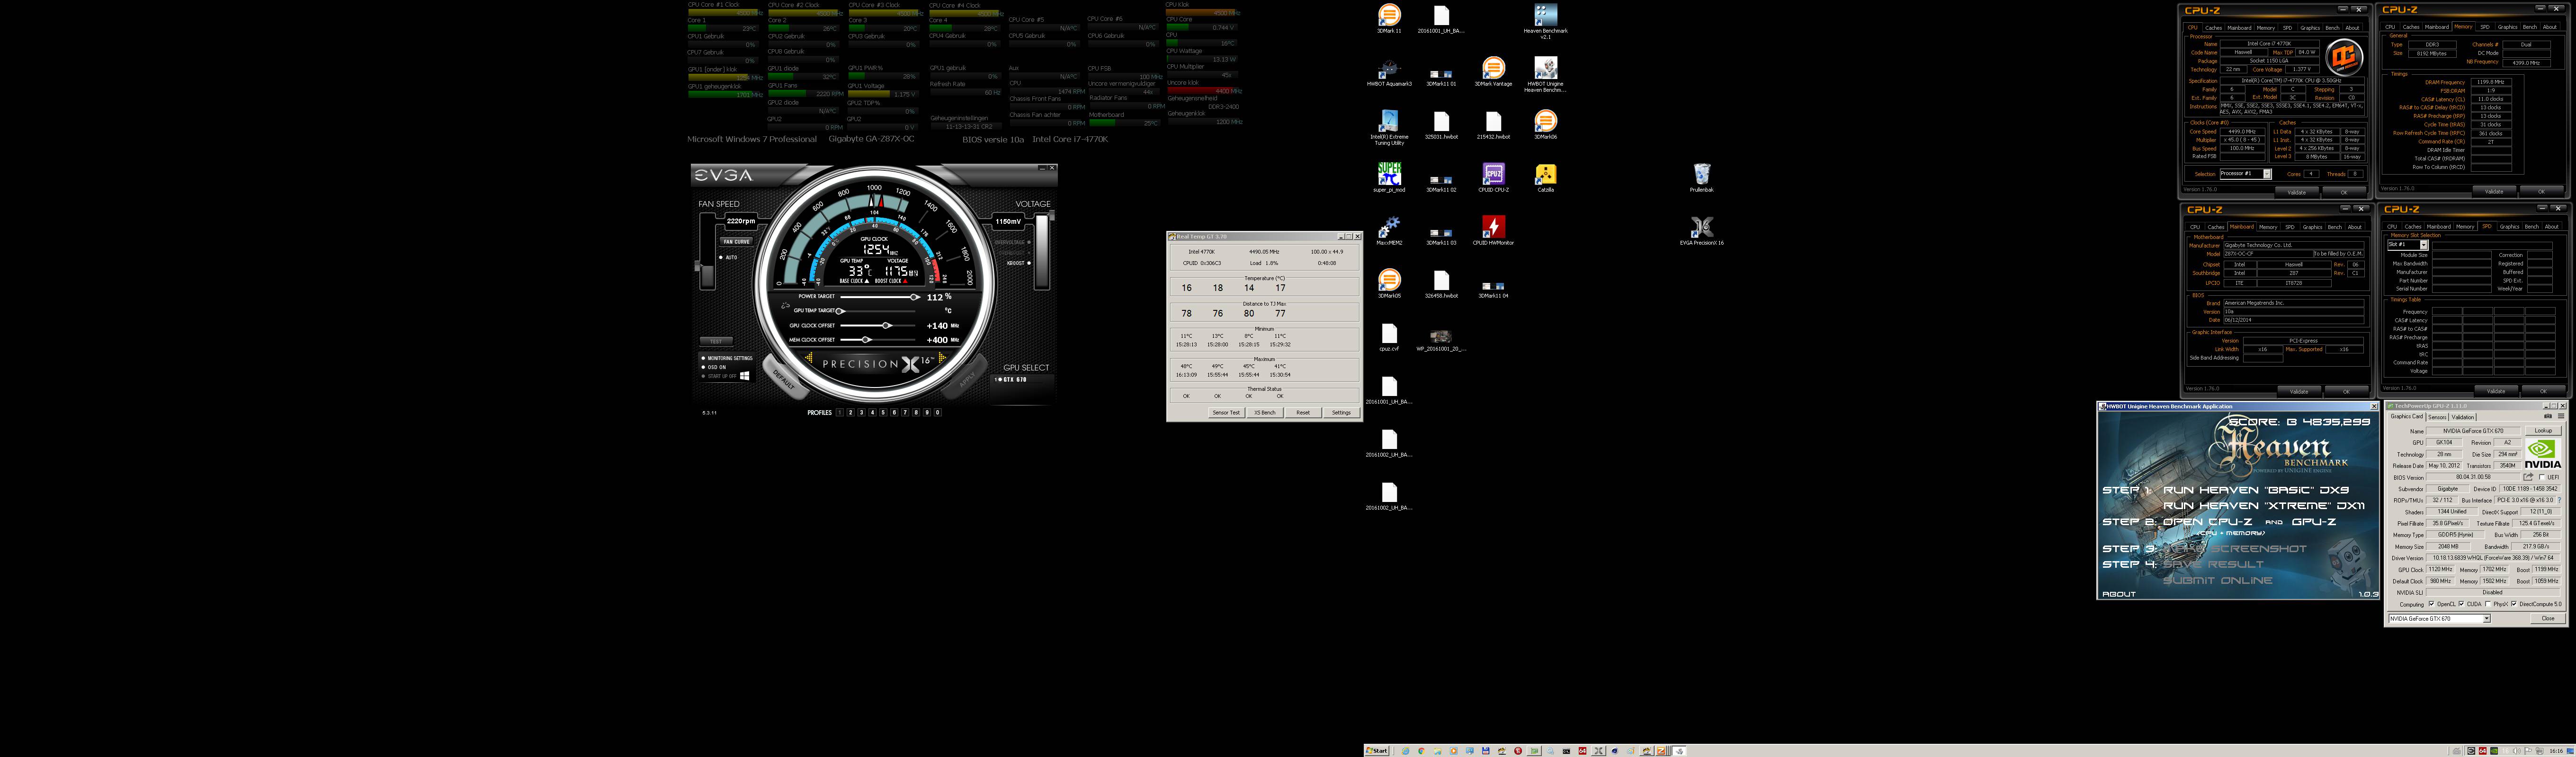Viewport: 2576px width, 757px height.
Task: Open the Windows Start button
Action: [1377, 751]
